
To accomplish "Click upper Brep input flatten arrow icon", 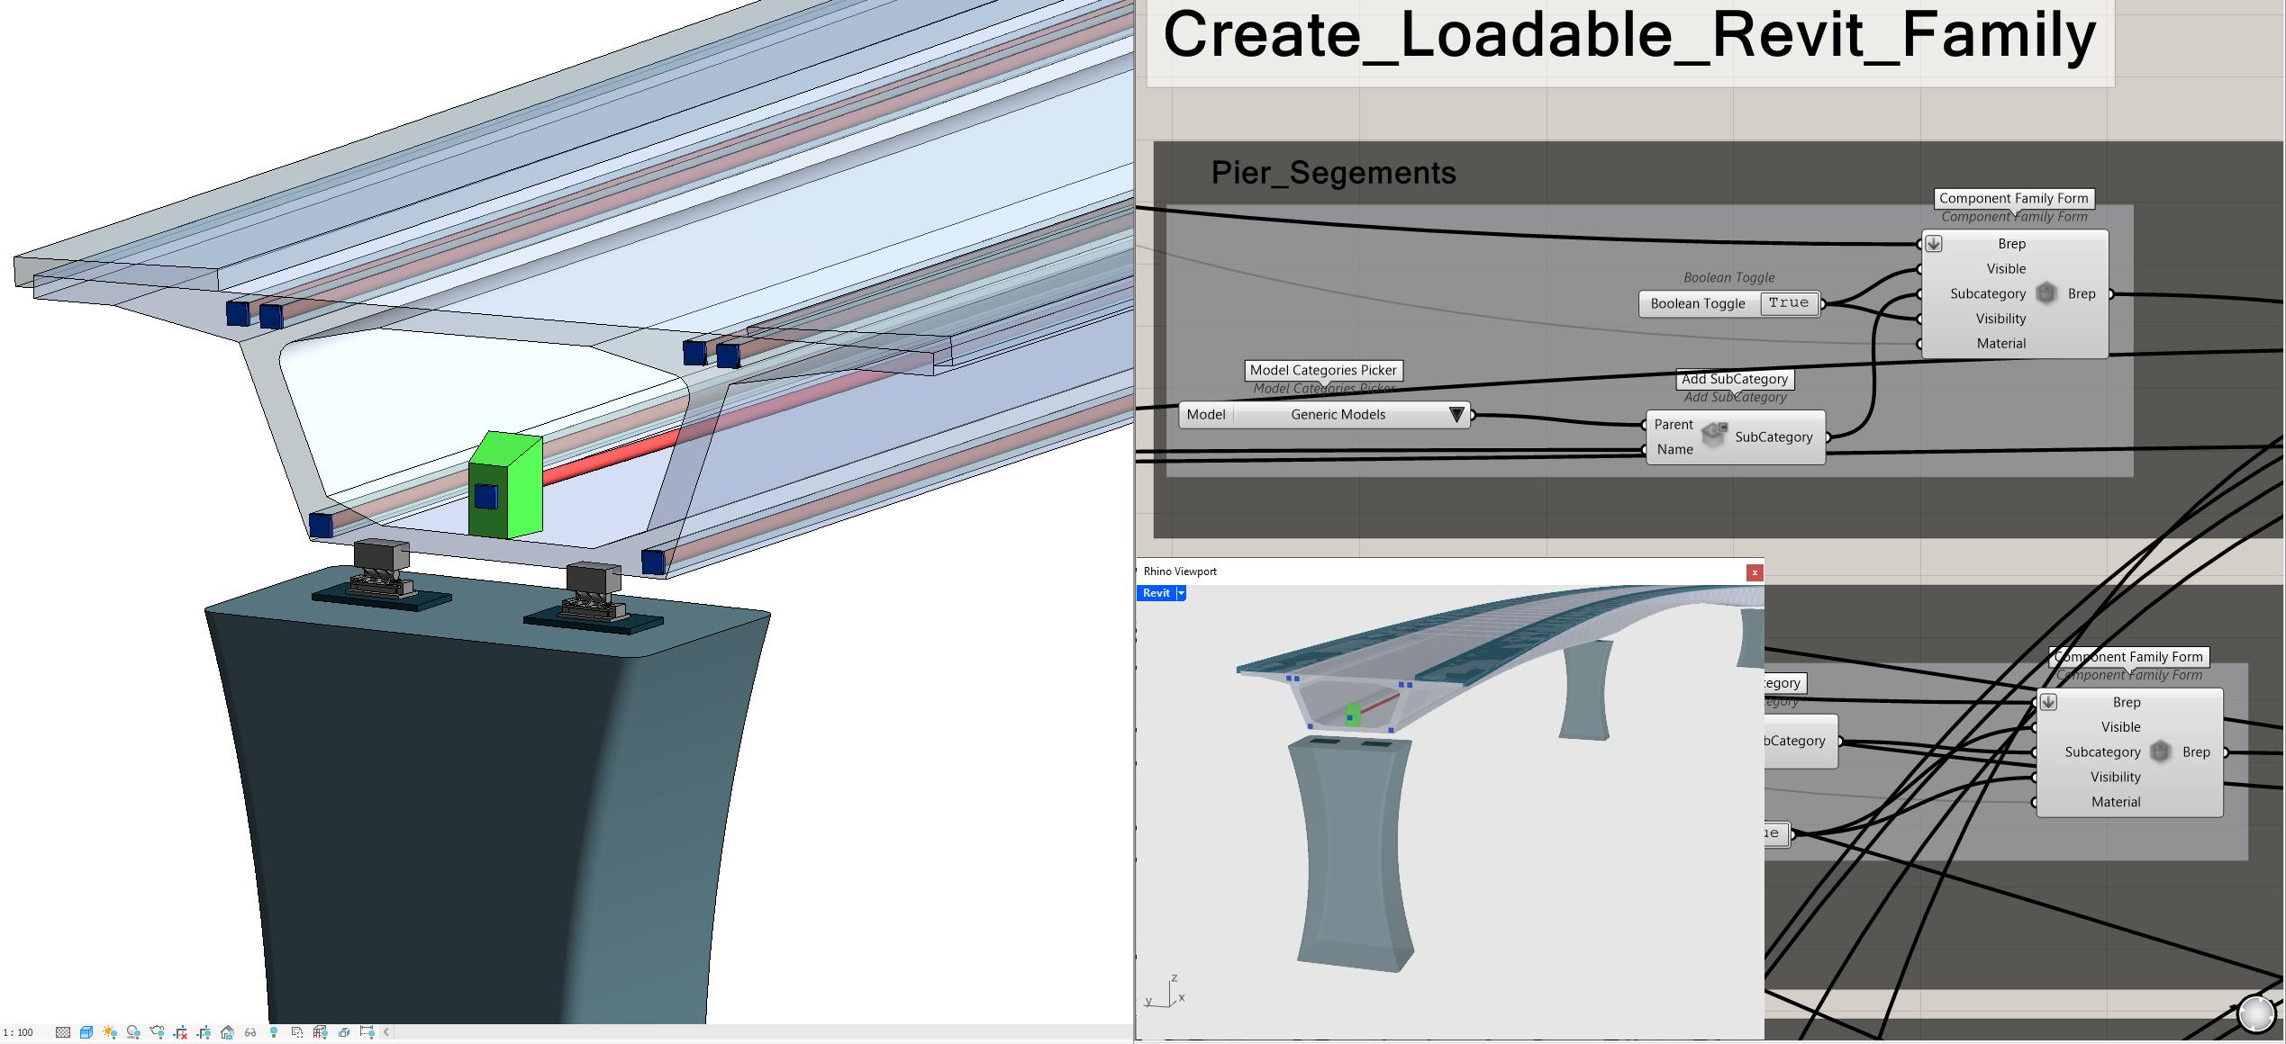I will 1934,244.
